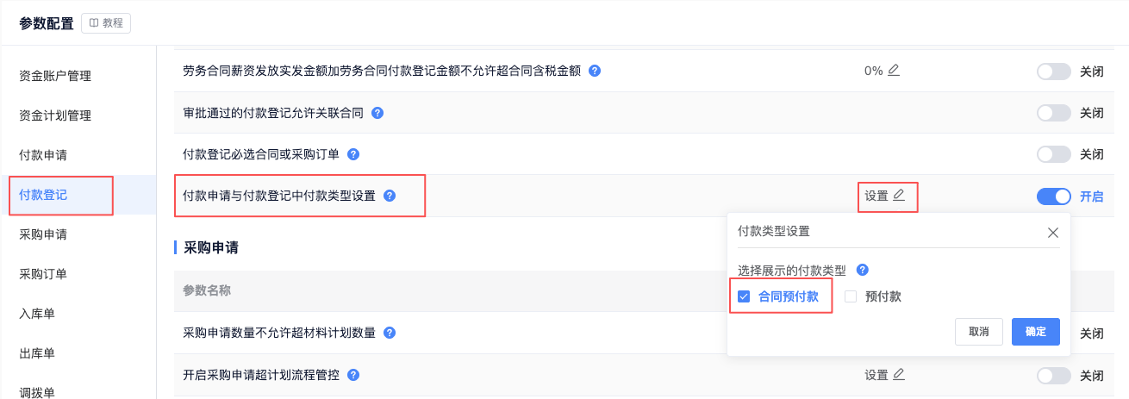Switch to 采购订单 sidebar item

(x=43, y=274)
